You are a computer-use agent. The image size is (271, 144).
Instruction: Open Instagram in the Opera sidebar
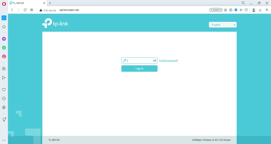pos(4,56)
